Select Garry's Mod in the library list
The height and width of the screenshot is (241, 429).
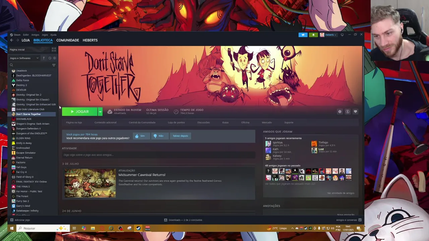[x=23, y=206]
